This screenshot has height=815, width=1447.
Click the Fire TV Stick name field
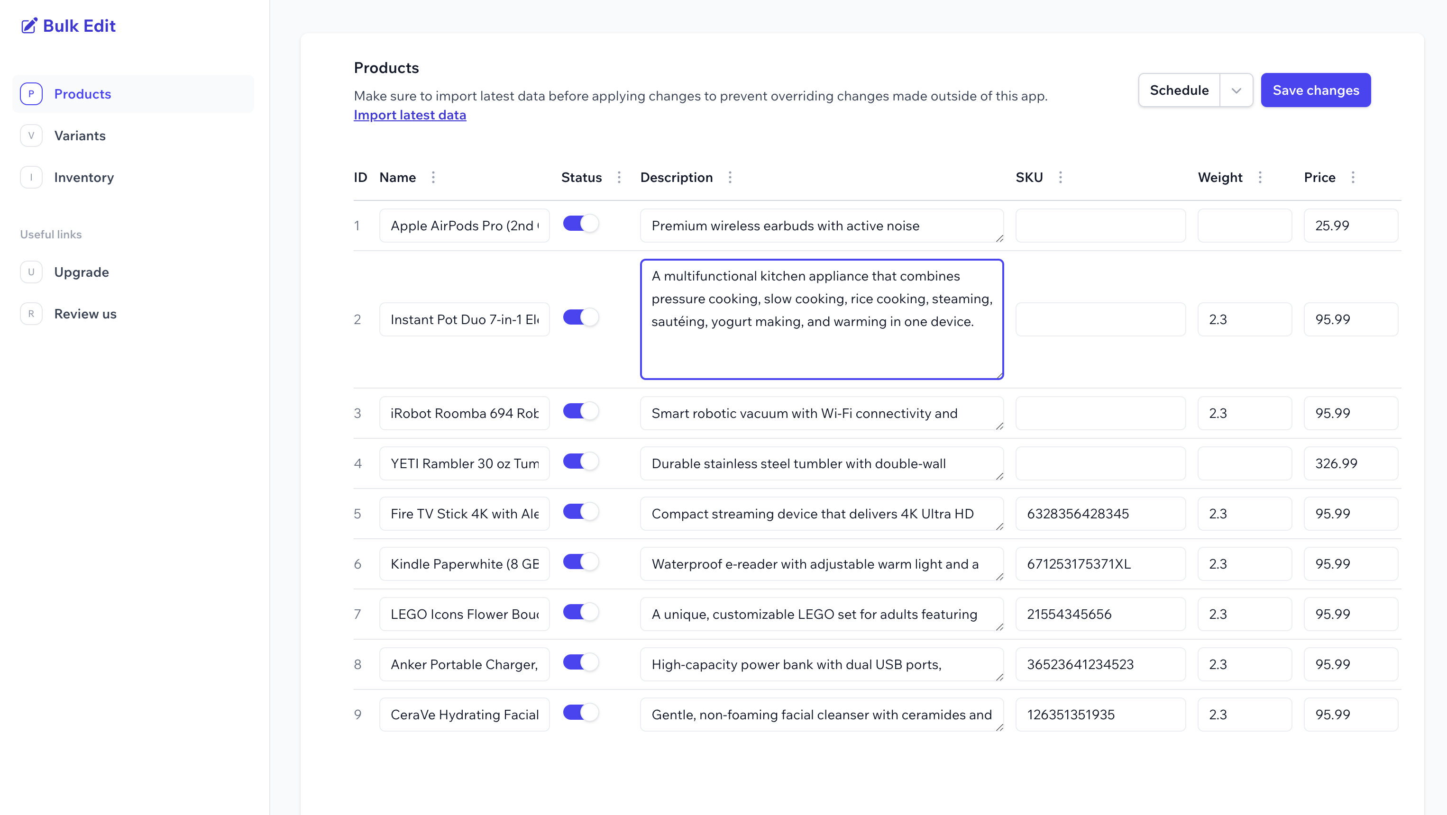(465, 514)
